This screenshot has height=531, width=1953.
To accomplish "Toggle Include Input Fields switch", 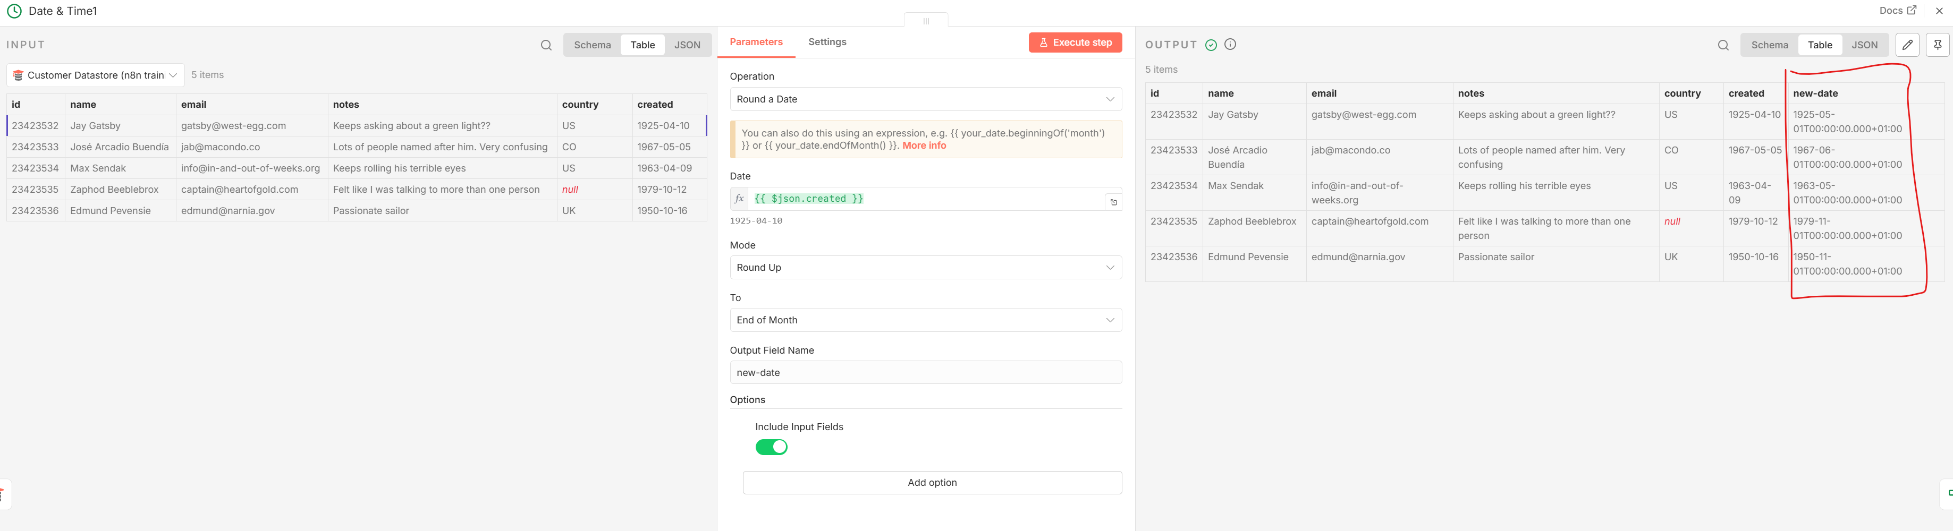I will [771, 448].
